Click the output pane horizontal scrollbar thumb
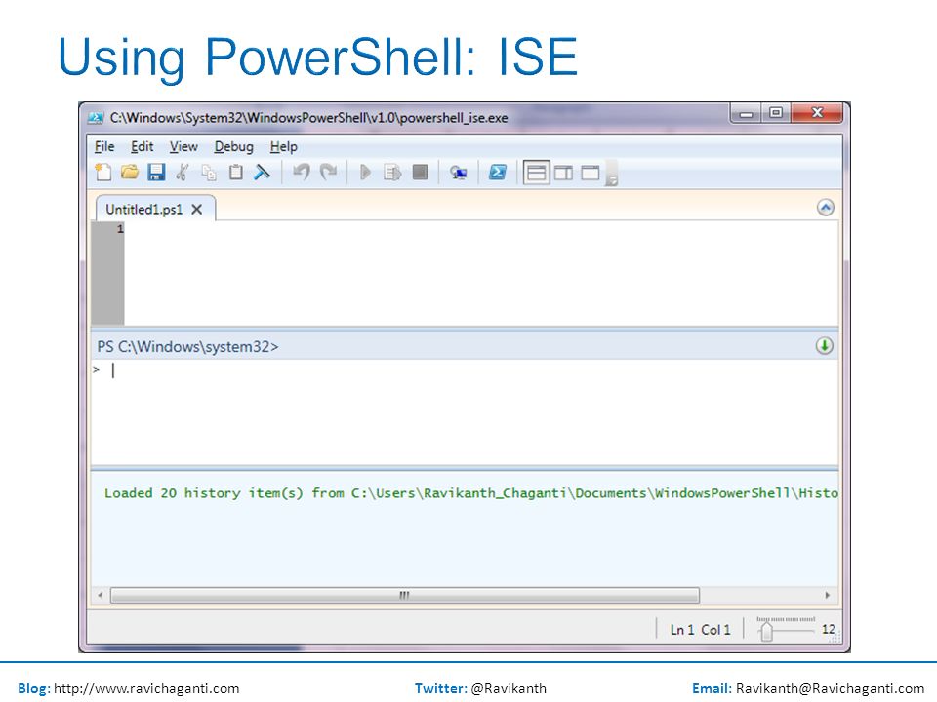 pyautogui.click(x=404, y=595)
